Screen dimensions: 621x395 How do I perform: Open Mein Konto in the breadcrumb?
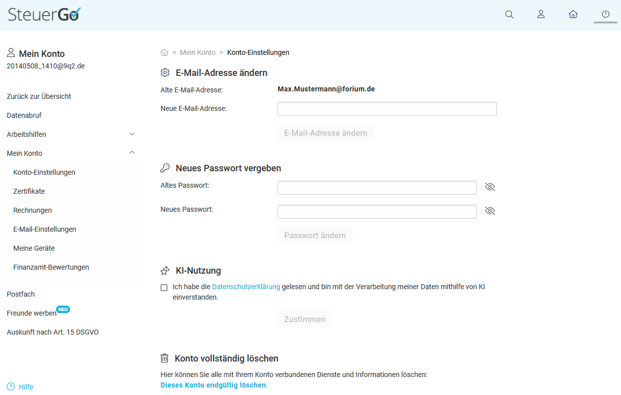click(197, 52)
